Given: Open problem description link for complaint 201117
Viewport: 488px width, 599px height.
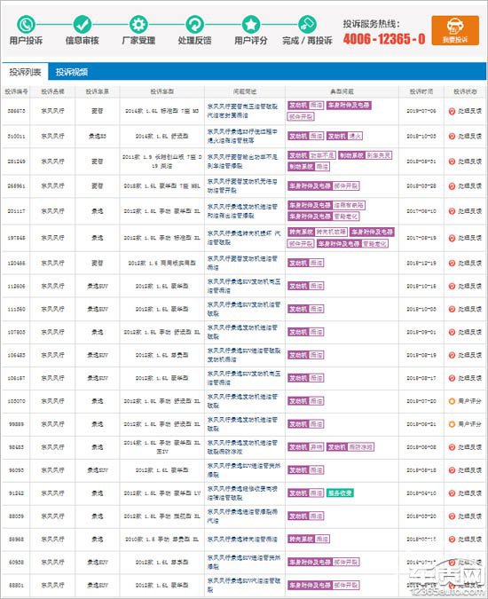Looking at the screenshot, I should (x=242, y=211).
